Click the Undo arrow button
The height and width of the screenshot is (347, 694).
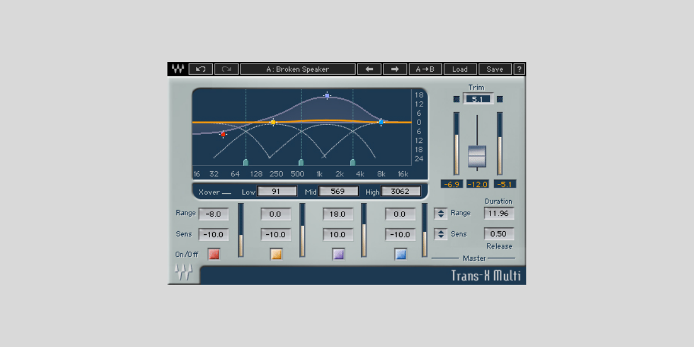201,69
